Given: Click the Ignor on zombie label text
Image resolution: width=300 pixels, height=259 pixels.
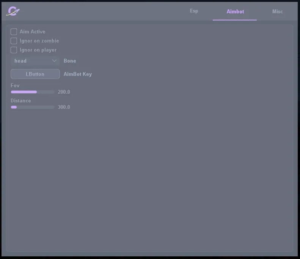Looking at the screenshot, I should pyautogui.click(x=39, y=41).
